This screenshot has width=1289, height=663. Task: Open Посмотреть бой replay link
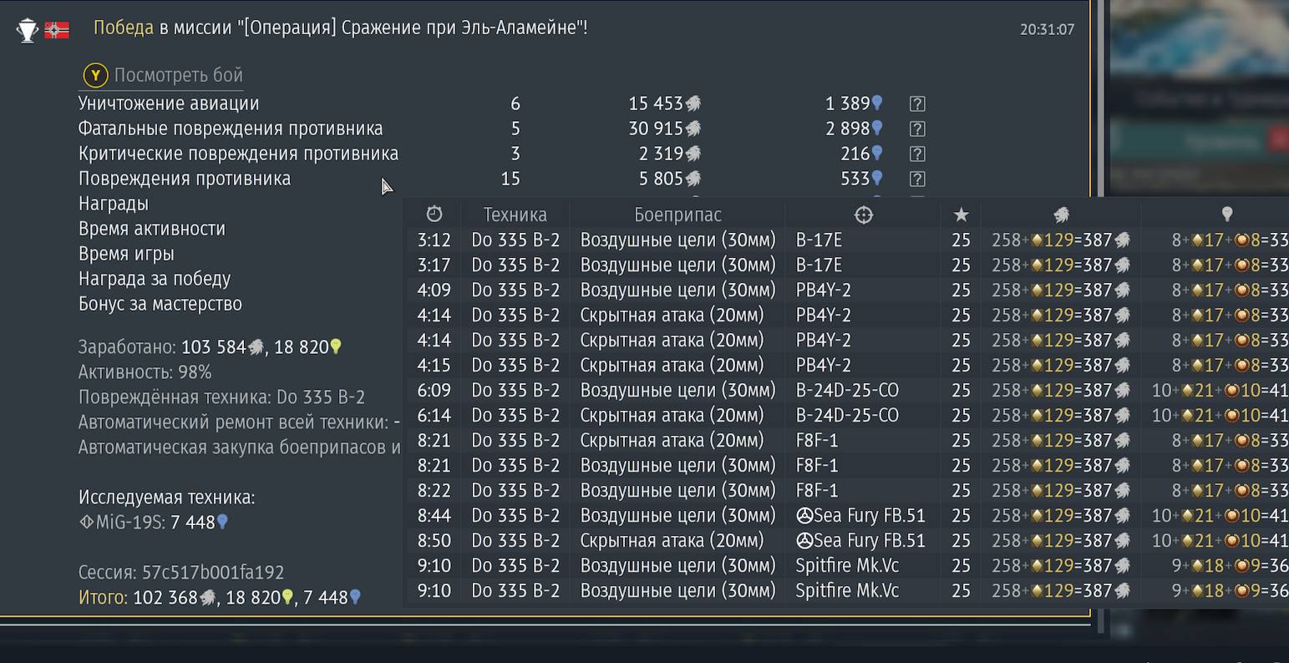tap(177, 75)
